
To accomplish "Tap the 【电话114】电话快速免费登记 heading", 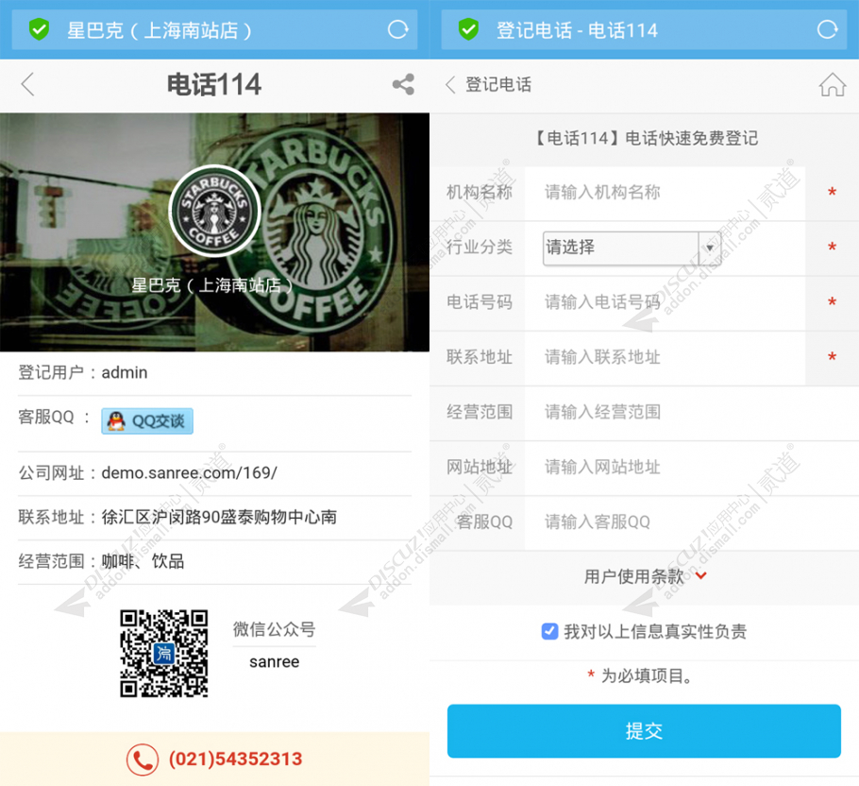I will (645, 138).
